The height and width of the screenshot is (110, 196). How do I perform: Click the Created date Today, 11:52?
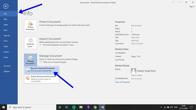(136, 57)
